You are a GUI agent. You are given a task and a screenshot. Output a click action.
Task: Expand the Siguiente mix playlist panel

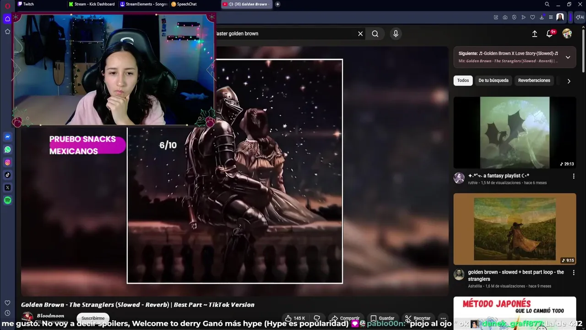[x=568, y=57]
